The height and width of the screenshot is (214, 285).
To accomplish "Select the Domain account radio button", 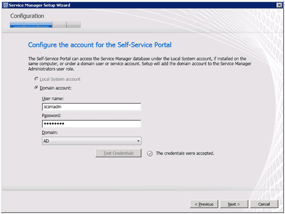I will (x=36, y=88).
